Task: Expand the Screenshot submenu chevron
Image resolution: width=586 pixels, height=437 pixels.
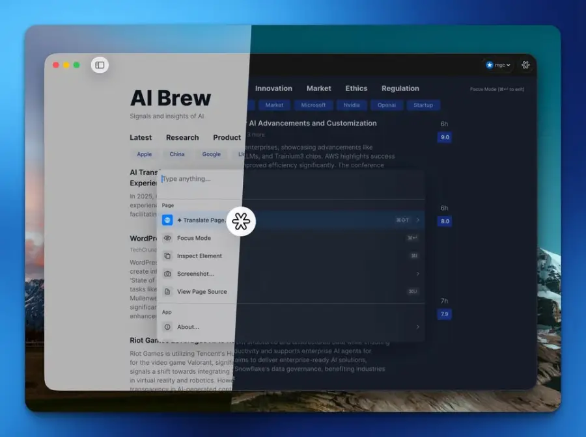Action: click(418, 274)
